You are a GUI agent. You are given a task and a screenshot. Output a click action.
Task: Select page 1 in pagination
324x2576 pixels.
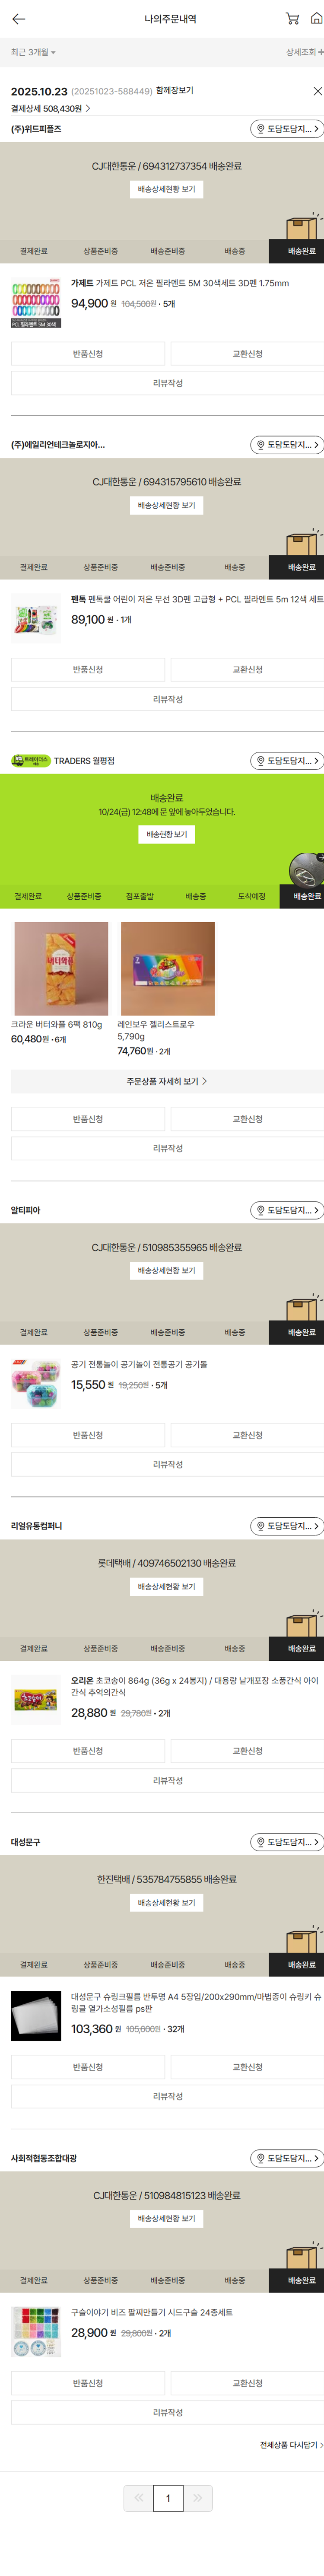point(168,2519)
